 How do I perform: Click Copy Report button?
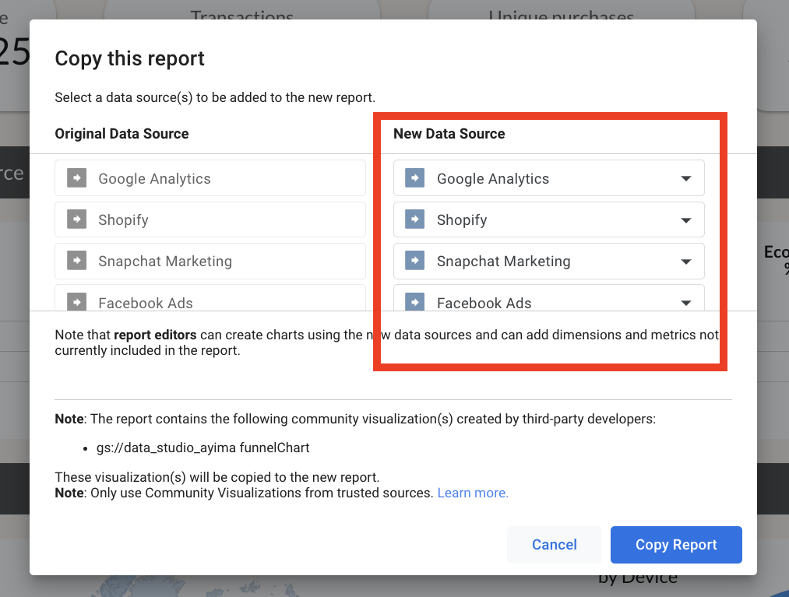pos(676,545)
